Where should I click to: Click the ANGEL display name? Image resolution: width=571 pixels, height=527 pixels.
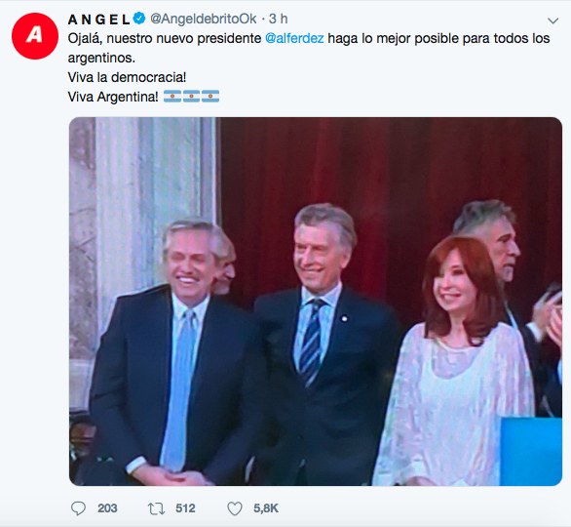98,20
